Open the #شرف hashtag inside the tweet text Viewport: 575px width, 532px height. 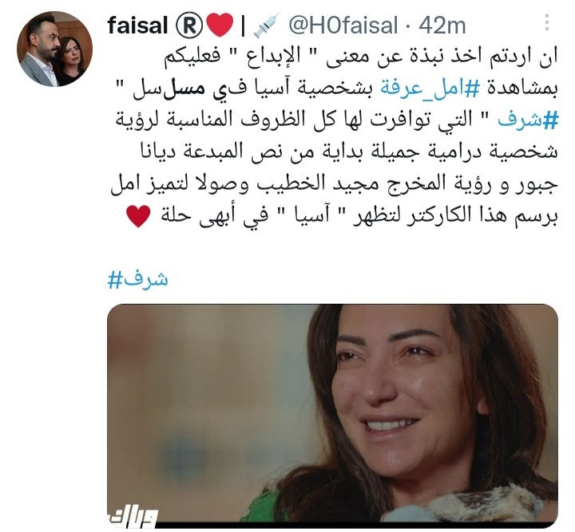click(528, 120)
